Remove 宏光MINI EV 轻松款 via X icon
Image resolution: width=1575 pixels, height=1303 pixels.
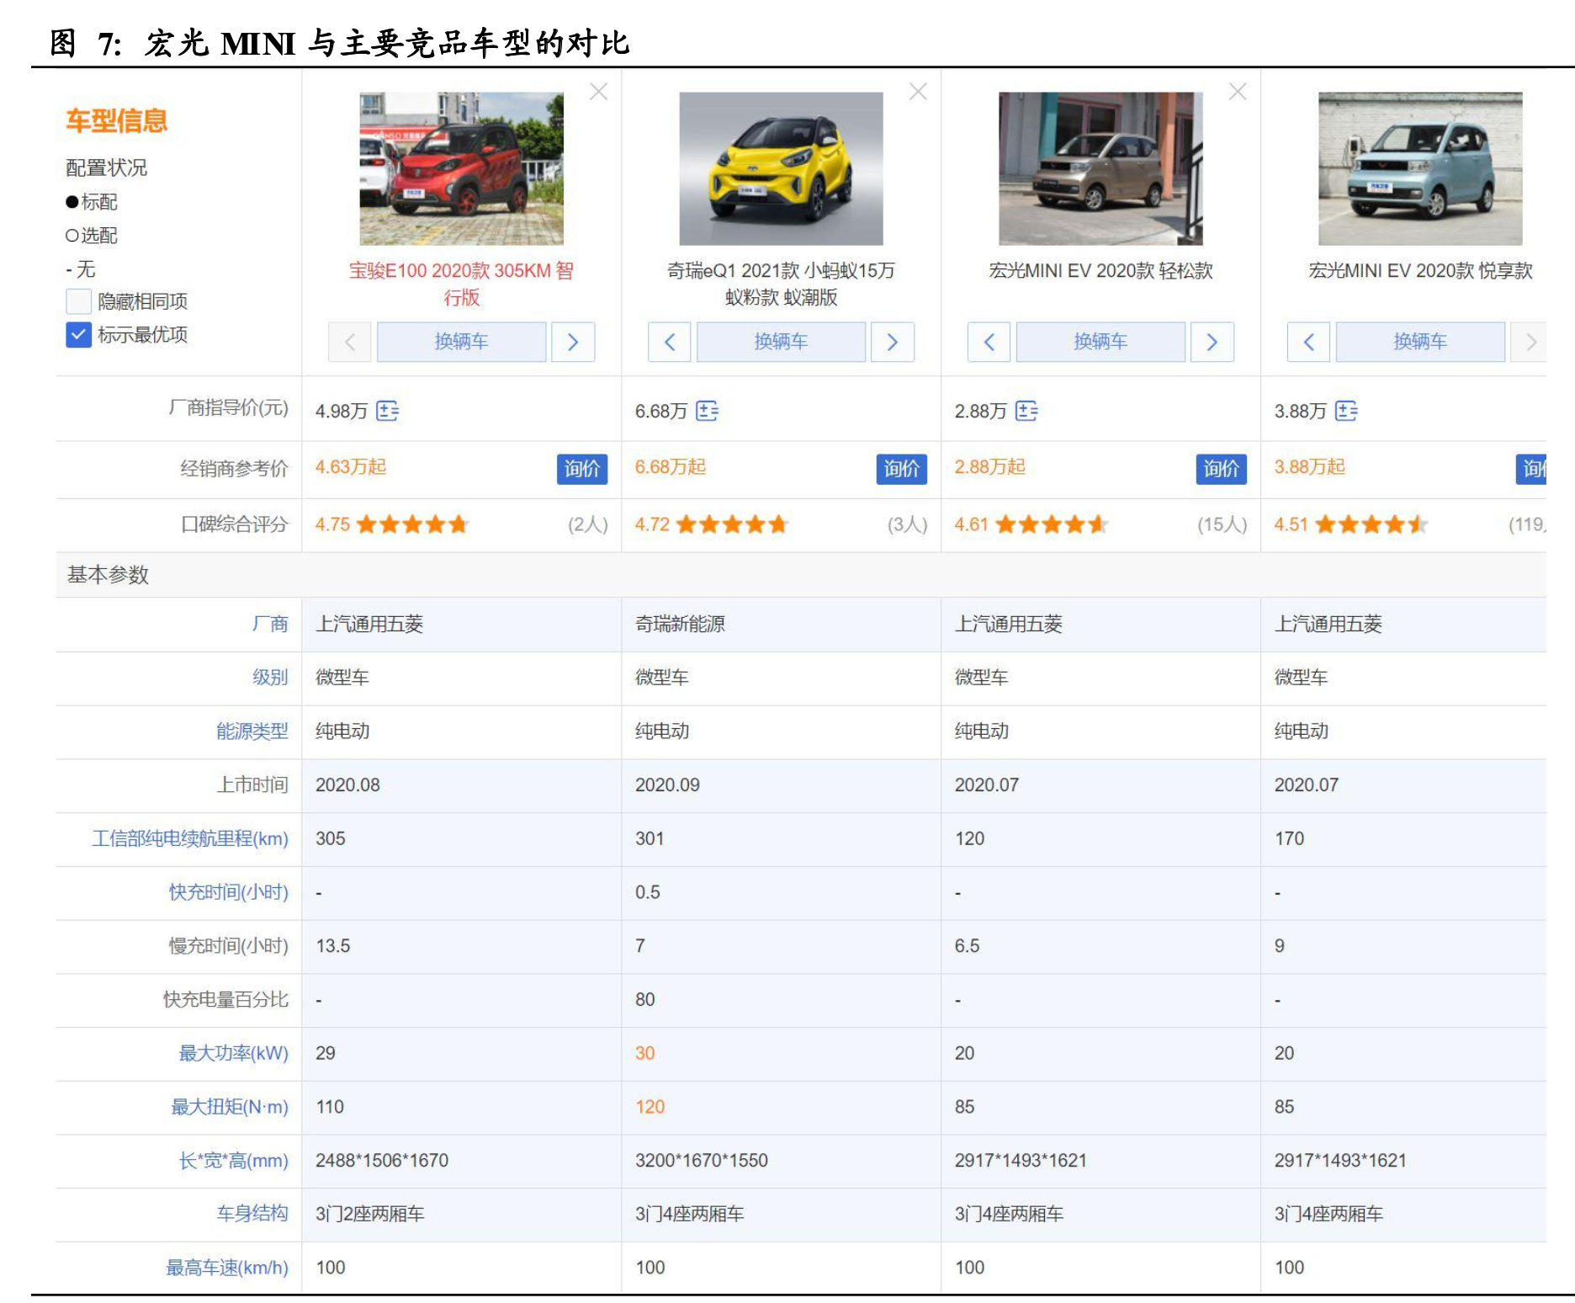coord(1238,92)
